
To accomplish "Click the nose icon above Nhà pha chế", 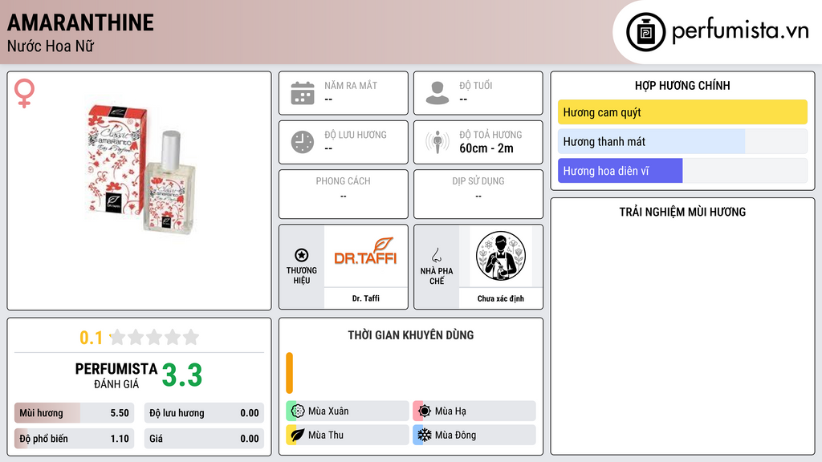I will (x=436, y=255).
